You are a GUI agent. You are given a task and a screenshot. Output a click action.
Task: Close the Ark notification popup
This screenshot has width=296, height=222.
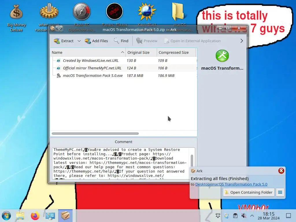coord(281,171)
